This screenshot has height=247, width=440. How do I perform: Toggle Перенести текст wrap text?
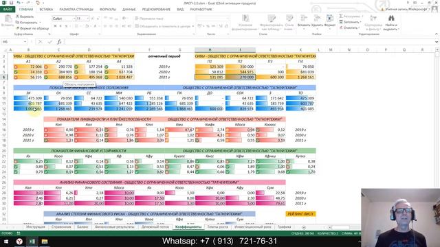point(149,19)
